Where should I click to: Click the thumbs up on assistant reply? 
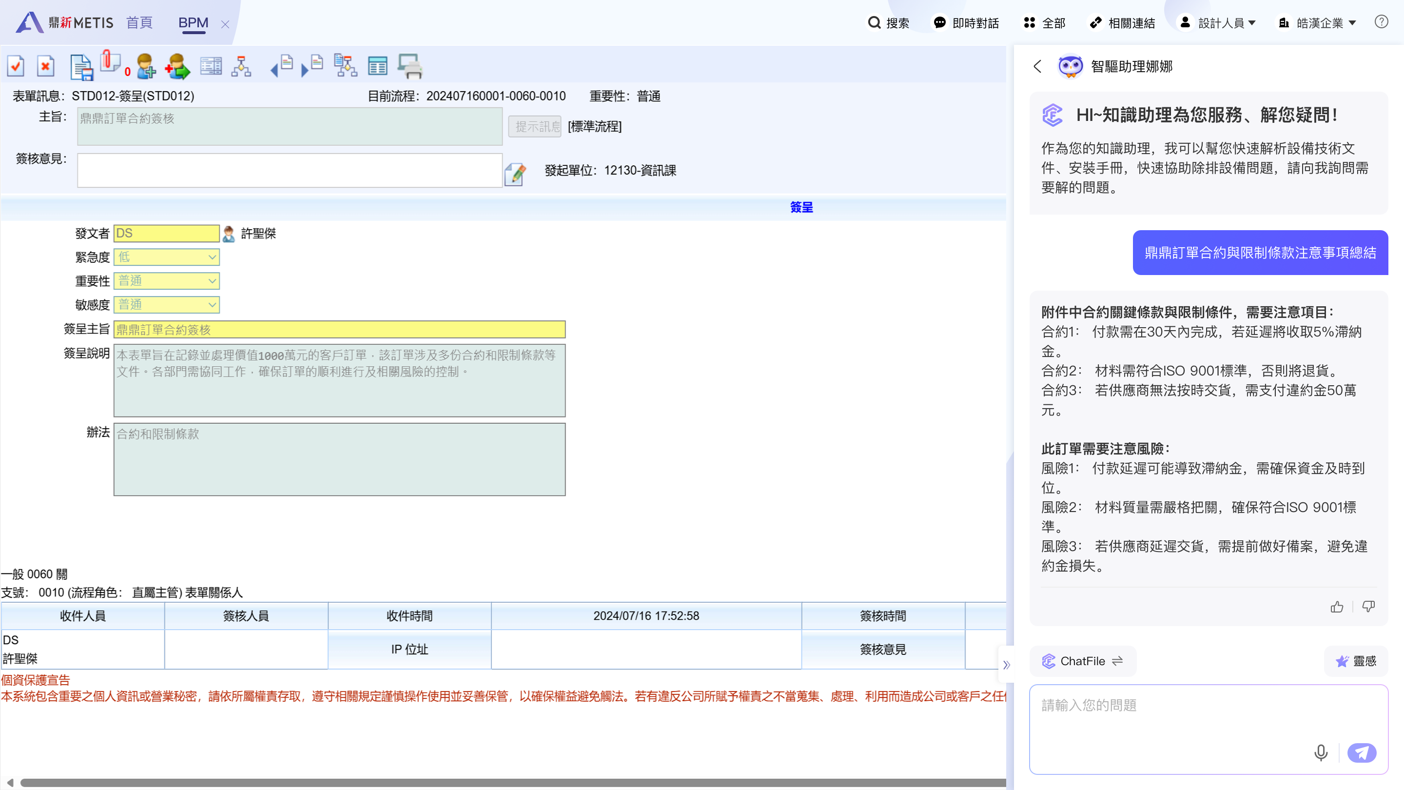1337,607
